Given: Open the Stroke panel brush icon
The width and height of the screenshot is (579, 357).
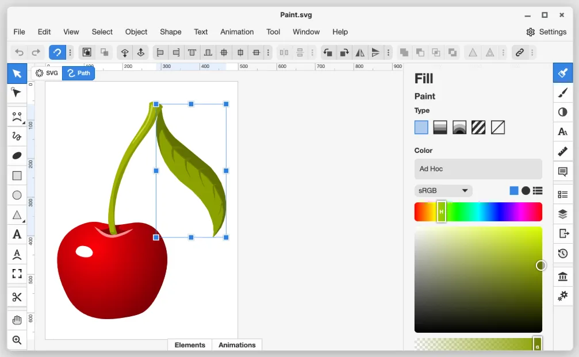Looking at the screenshot, I should coord(563,93).
